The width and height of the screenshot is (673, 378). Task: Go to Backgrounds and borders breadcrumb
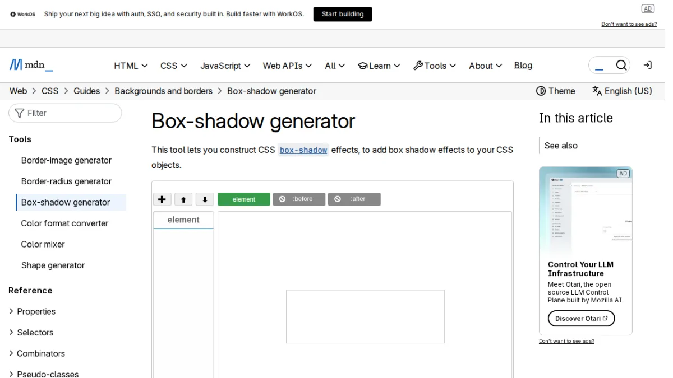coord(164,91)
